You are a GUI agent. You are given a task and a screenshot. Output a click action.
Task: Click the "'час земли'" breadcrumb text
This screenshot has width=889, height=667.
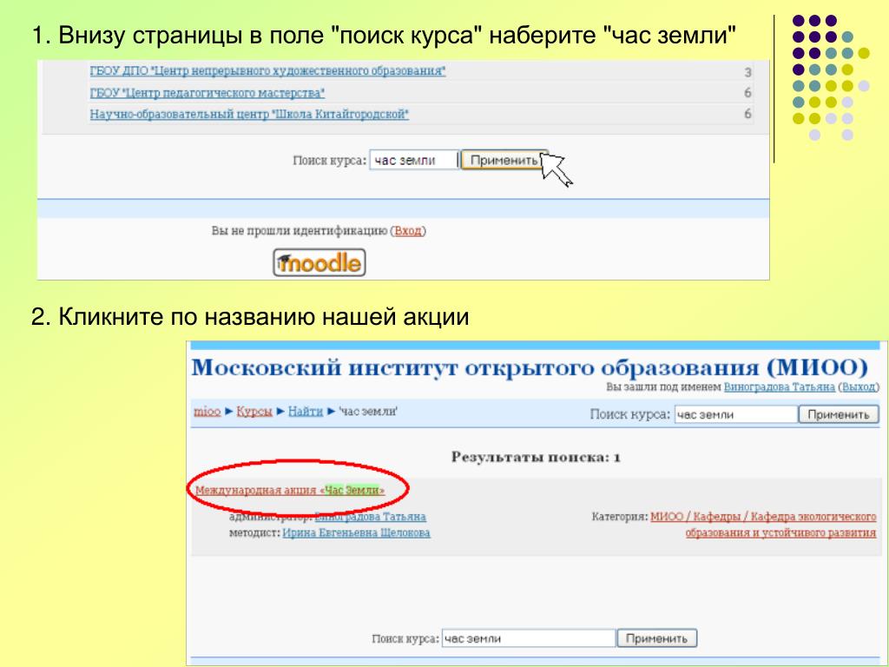(x=367, y=411)
